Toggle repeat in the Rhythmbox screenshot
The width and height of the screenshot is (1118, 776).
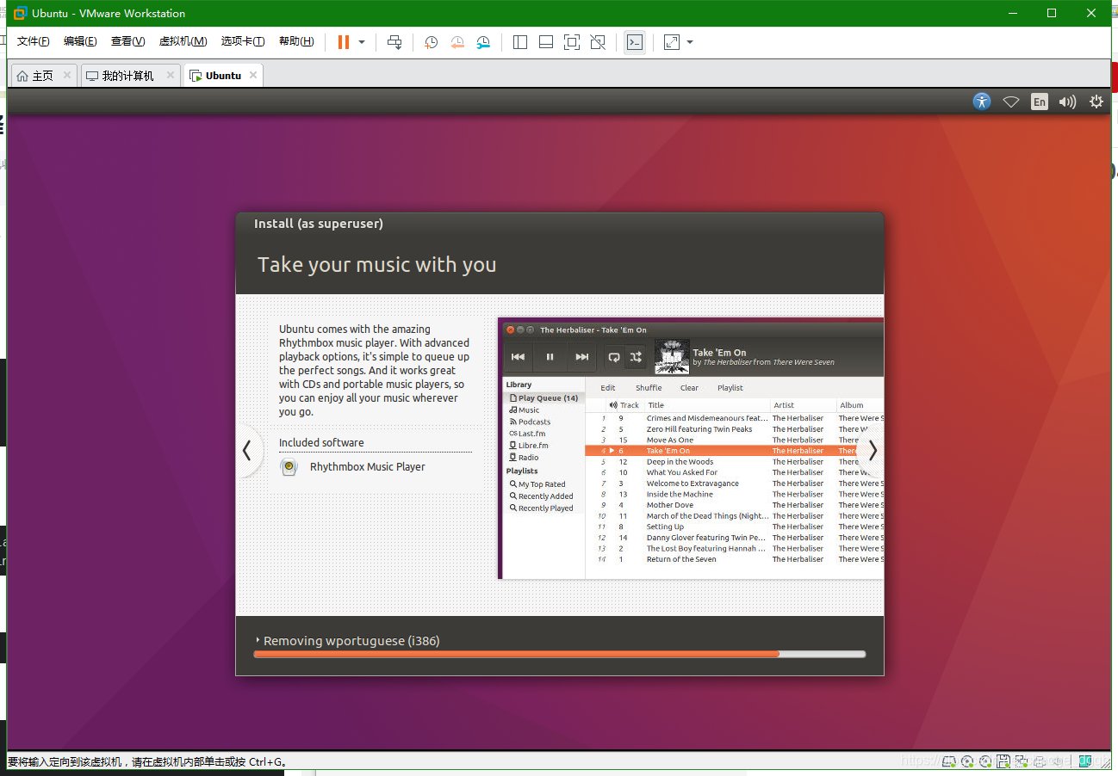(x=614, y=356)
